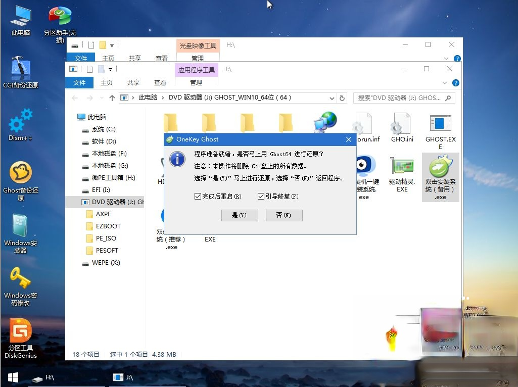Open PE_ISO folder in tree
This screenshot has width=518, height=387.
pyautogui.click(x=101, y=238)
